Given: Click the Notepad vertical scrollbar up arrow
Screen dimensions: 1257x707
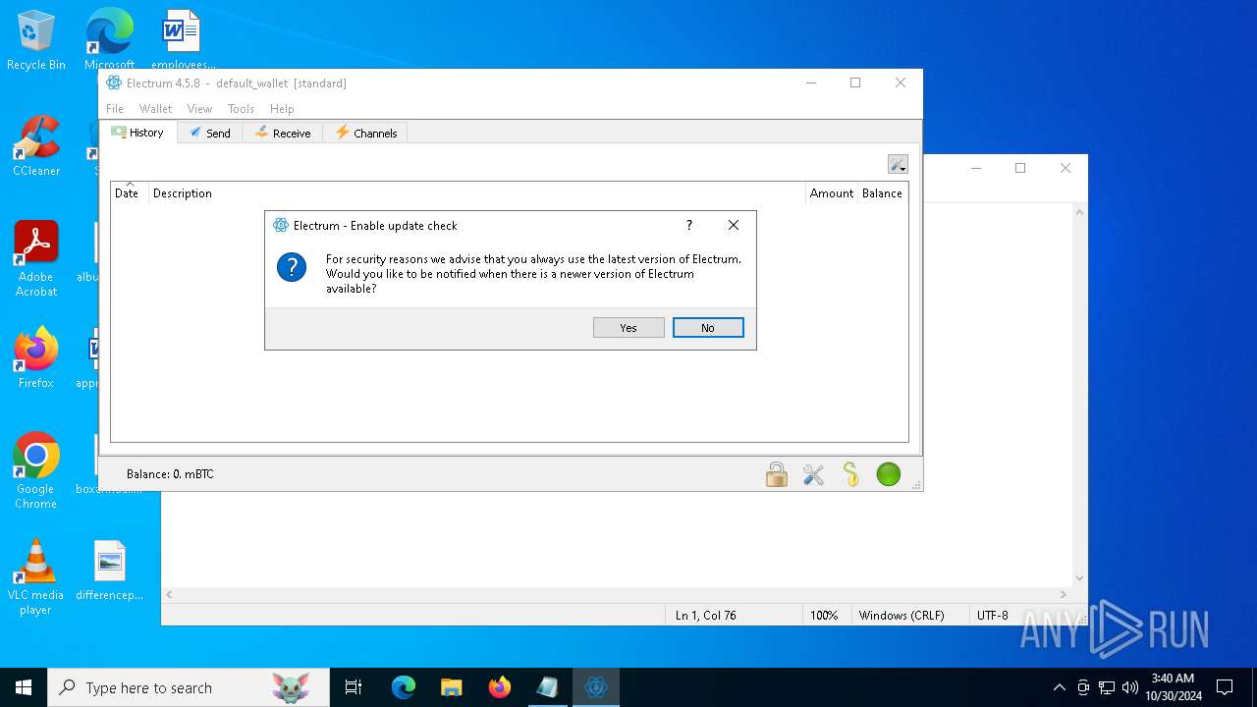Looking at the screenshot, I should click(x=1079, y=212).
